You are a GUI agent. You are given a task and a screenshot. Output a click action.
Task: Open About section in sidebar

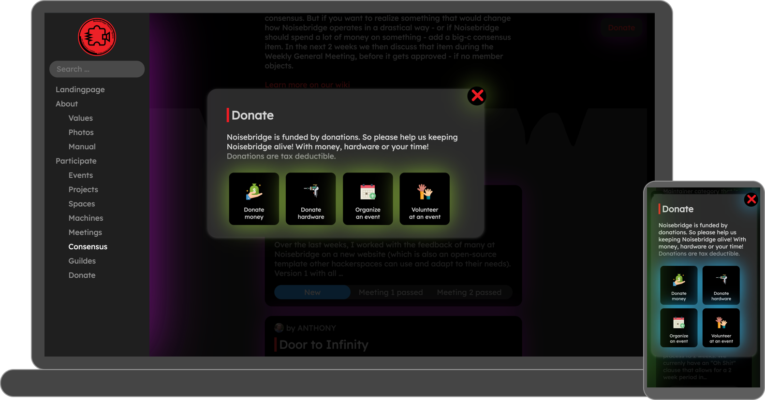coord(67,104)
